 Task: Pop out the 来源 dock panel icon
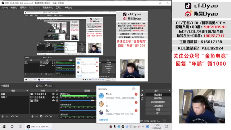57,90
